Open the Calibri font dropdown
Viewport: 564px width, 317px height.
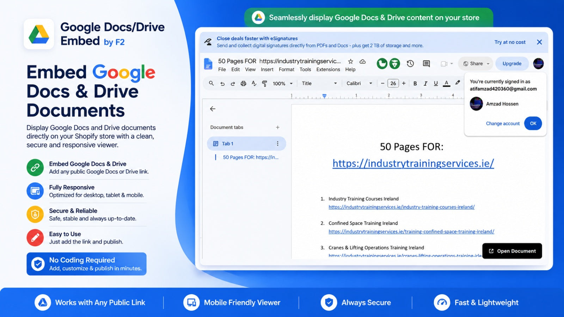coord(359,83)
